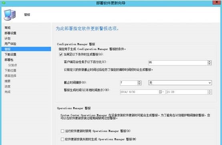The height and width of the screenshot is (145, 222).
Task: Adjust the alert time spinner
Action: click(210, 92)
